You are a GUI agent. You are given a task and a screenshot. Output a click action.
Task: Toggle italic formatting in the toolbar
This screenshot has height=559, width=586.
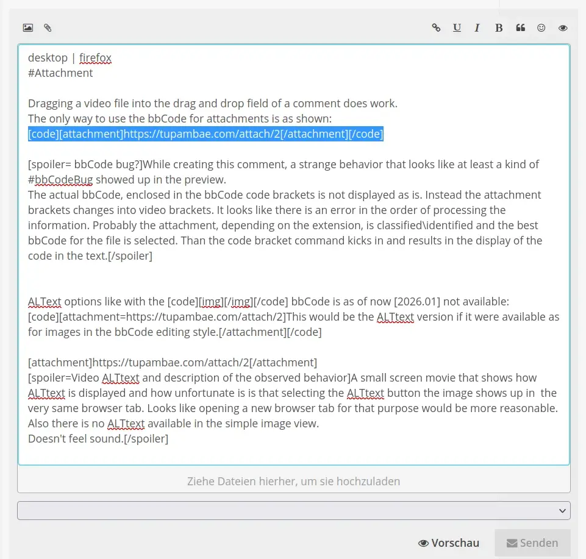click(477, 27)
